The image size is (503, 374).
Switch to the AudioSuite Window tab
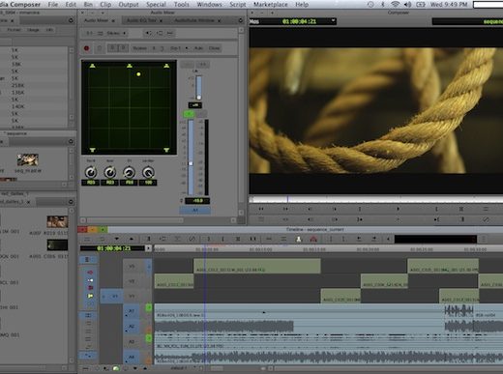[194, 20]
